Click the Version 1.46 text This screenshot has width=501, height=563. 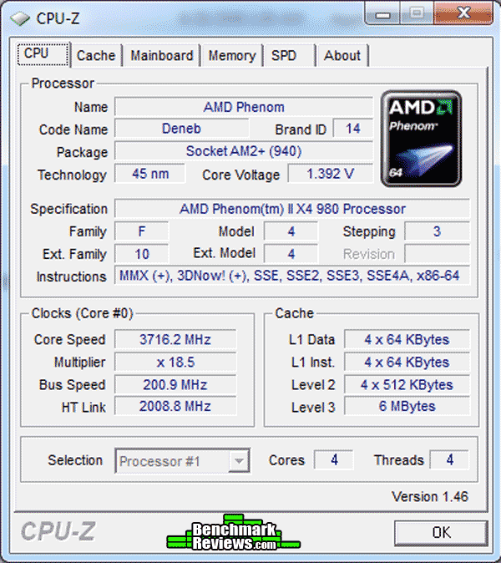(430, 497)
